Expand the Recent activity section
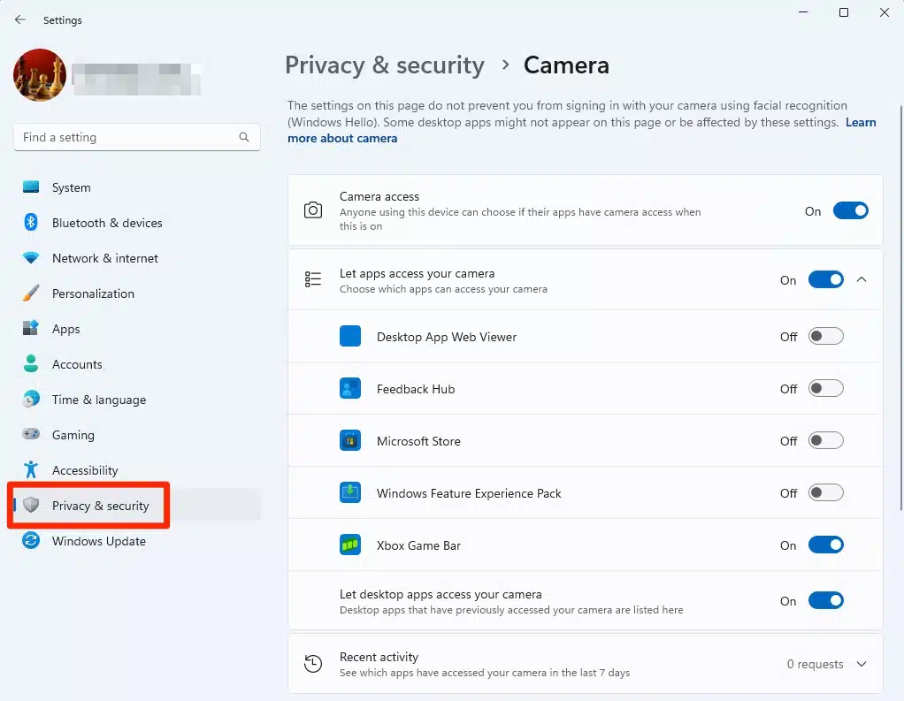The height and width of the screenshot is (701, 904). tap(862, 665)
